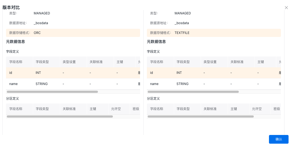Click right panel 分区定义 section label
291x148 pixels.
tap(153, 99)
